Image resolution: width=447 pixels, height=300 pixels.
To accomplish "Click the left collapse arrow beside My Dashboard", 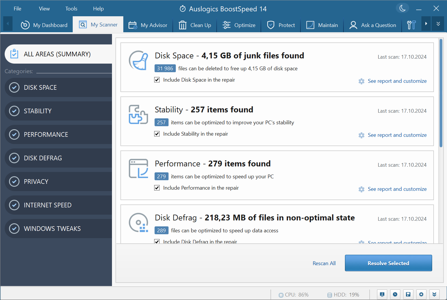I will point(8,24).
